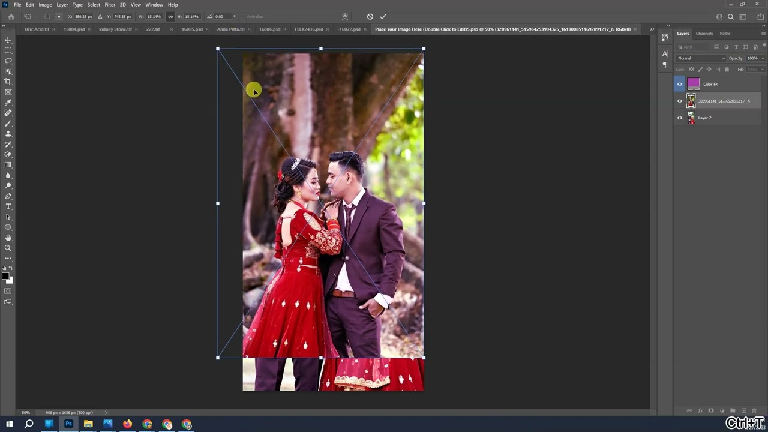Select the Clone Stamp tool
Image resolution: width=768 pixels, height=432 pixels.
click(x=8, y=134)
